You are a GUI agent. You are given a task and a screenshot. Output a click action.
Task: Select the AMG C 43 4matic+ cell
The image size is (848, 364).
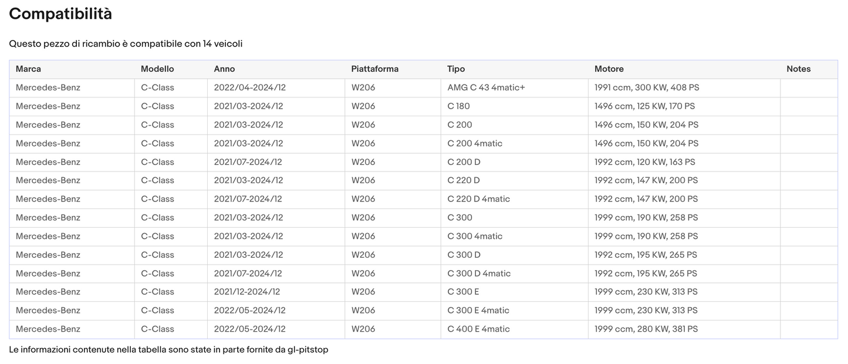(x=486, y=87)
